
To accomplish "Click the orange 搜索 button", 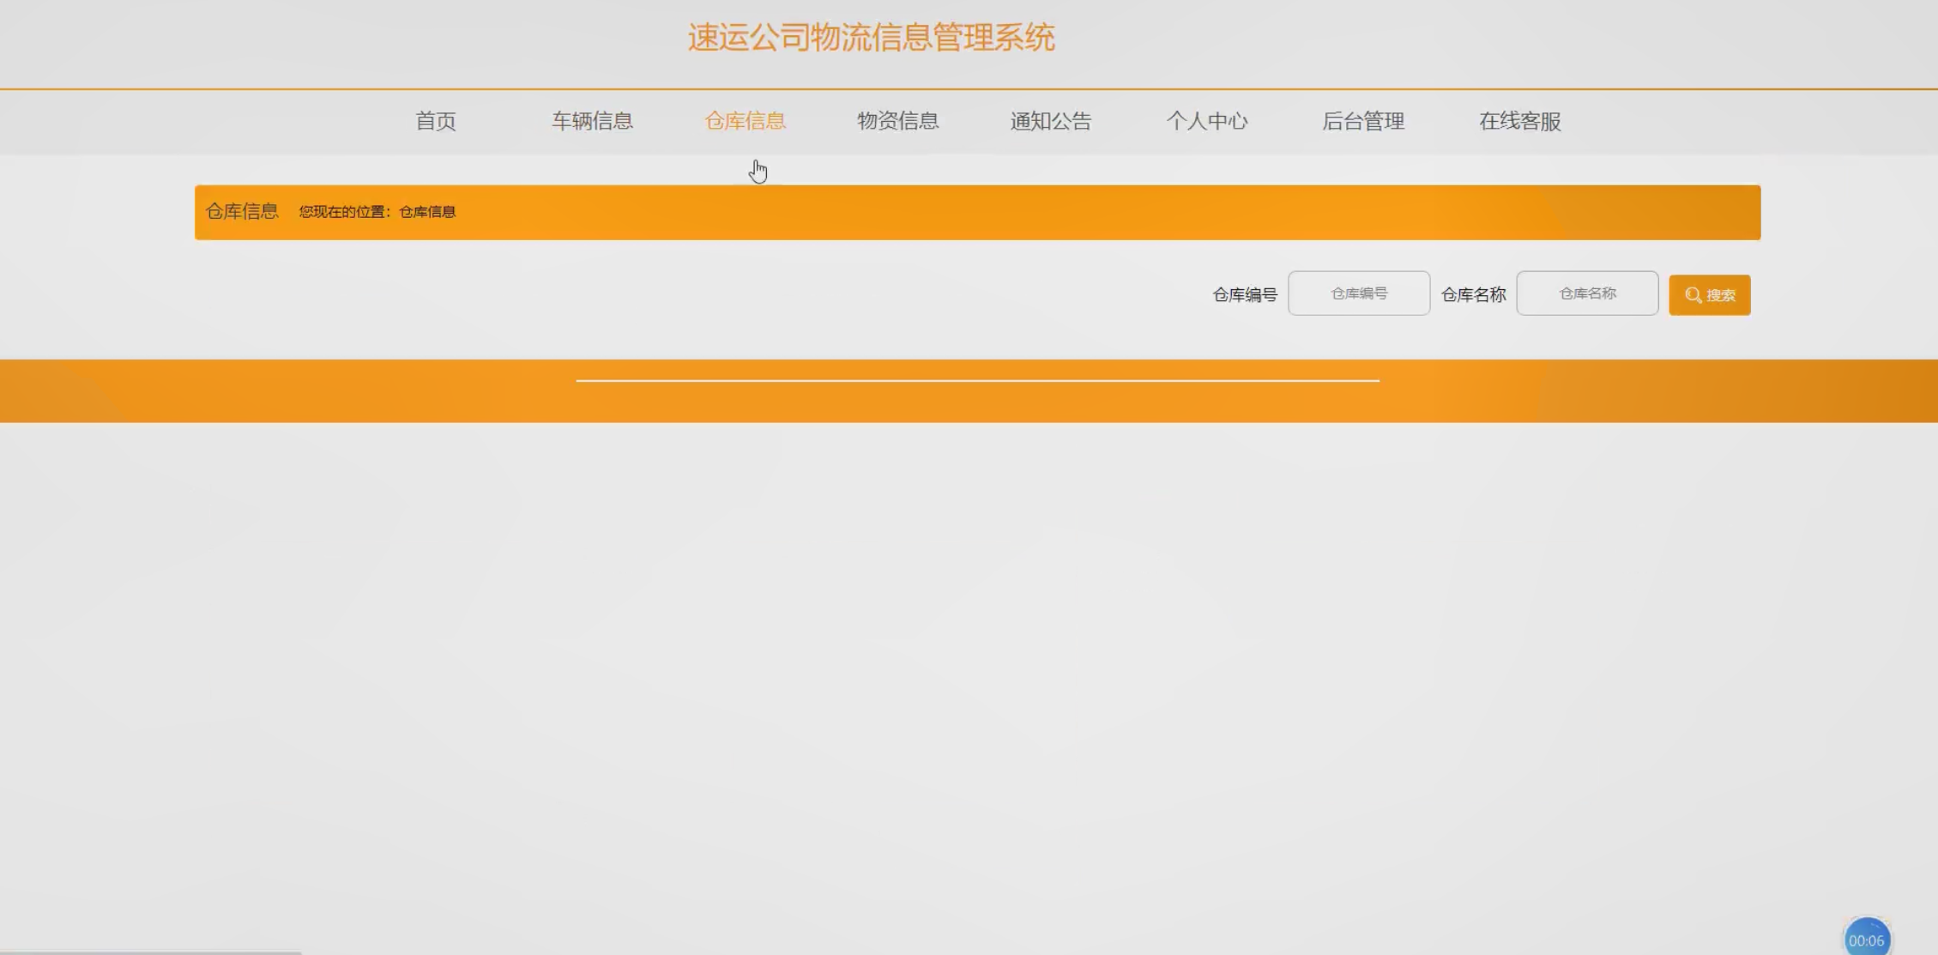I will pyautogui.click(x=1709, y=295).
